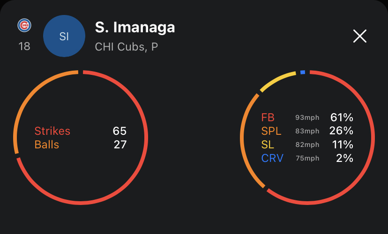Click the CHI Cubs, P subtitle

127,47
